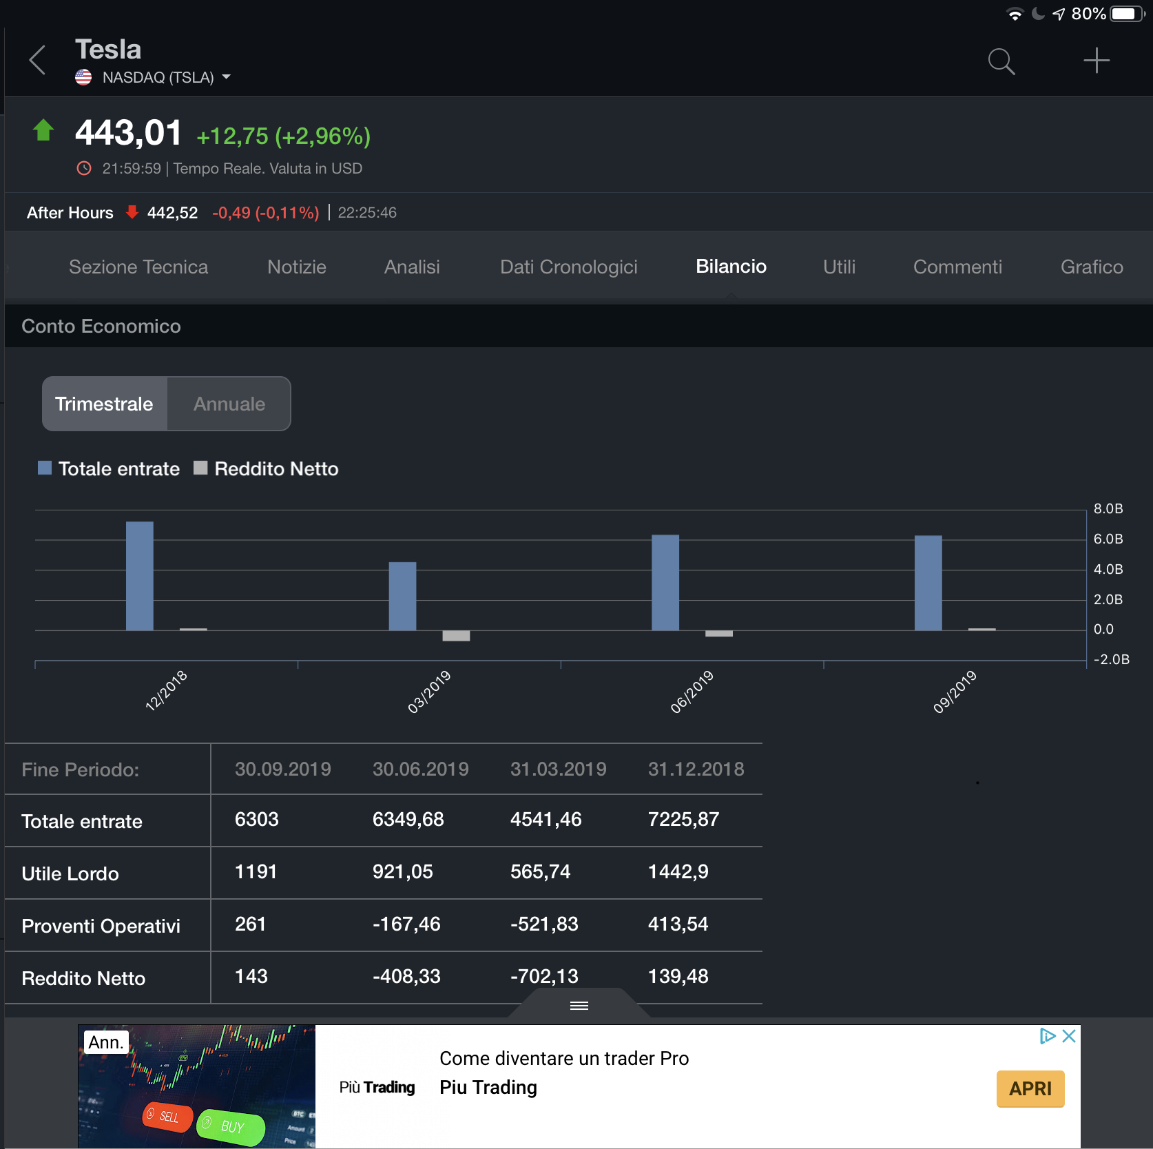This screenshot has height=1149, width=1153.
Task: Click the 1191 gross profit value
Action: (256, 871)
